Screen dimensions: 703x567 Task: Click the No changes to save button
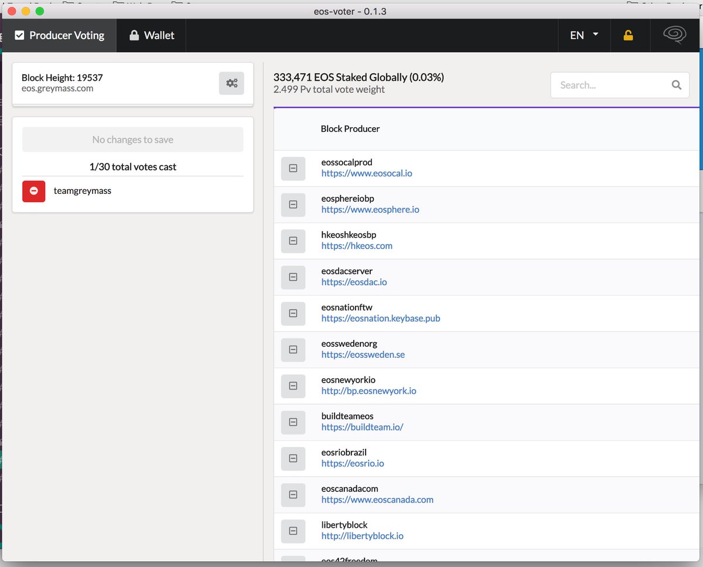coord(132,139)
